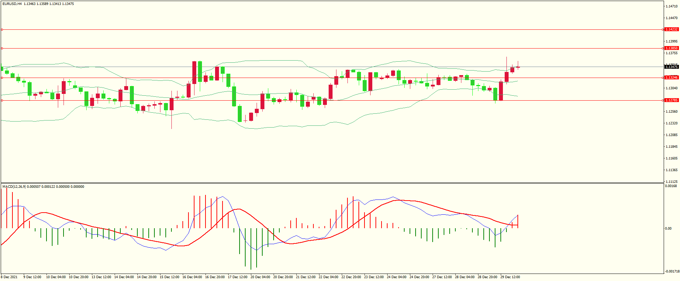680x281 pixels.
Task: Click the 1.12320 price scale label
Action: click(671, 123)
